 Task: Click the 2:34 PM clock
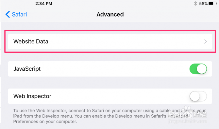pos(44,4)
